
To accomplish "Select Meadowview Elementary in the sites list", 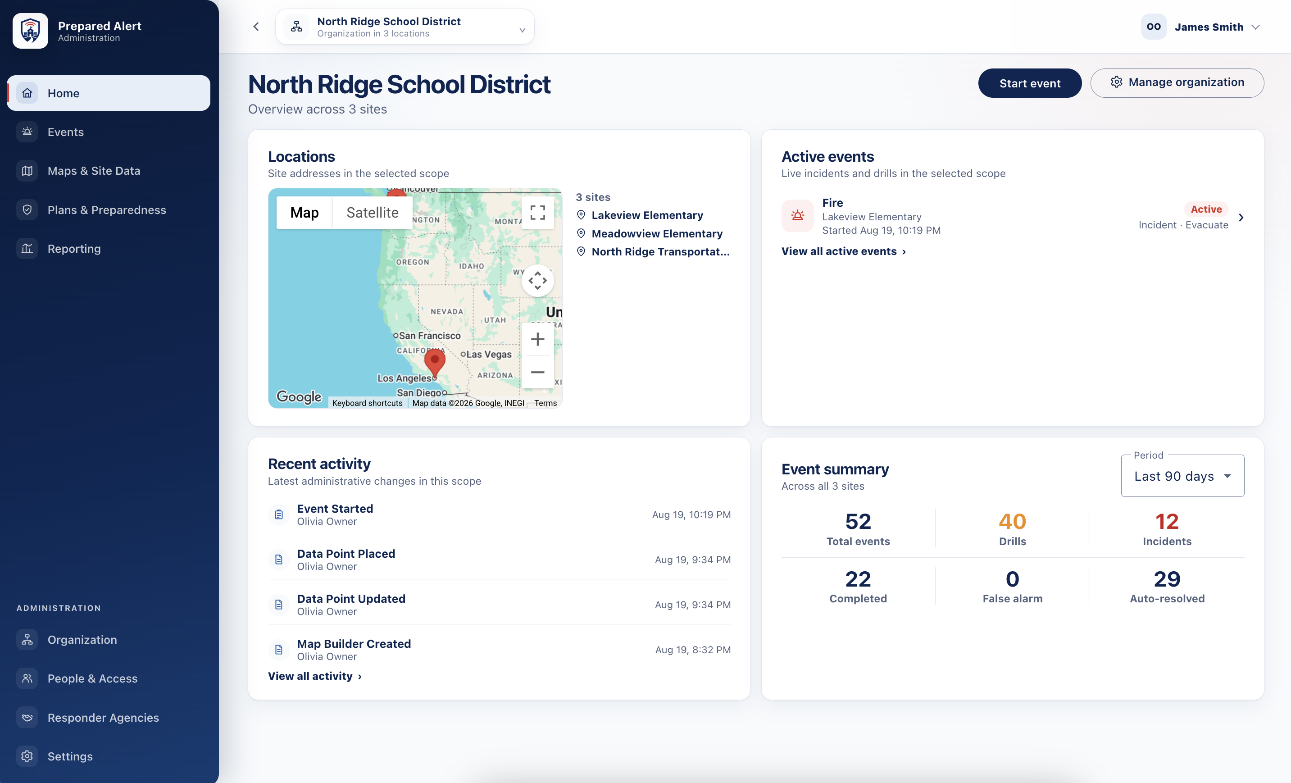I will (x=649, y=233).
